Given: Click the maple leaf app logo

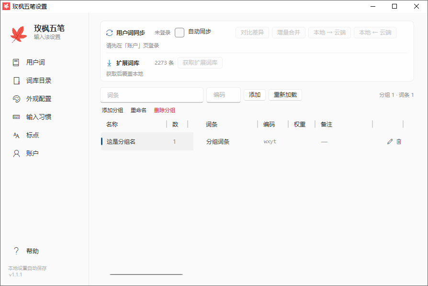Looking at the screenshot, I should [19, 34].
